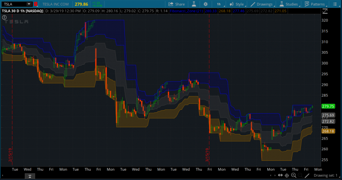Click the panel toggle arrow button at bottom
Screen dimensions: 342x180
click(30, 176)
